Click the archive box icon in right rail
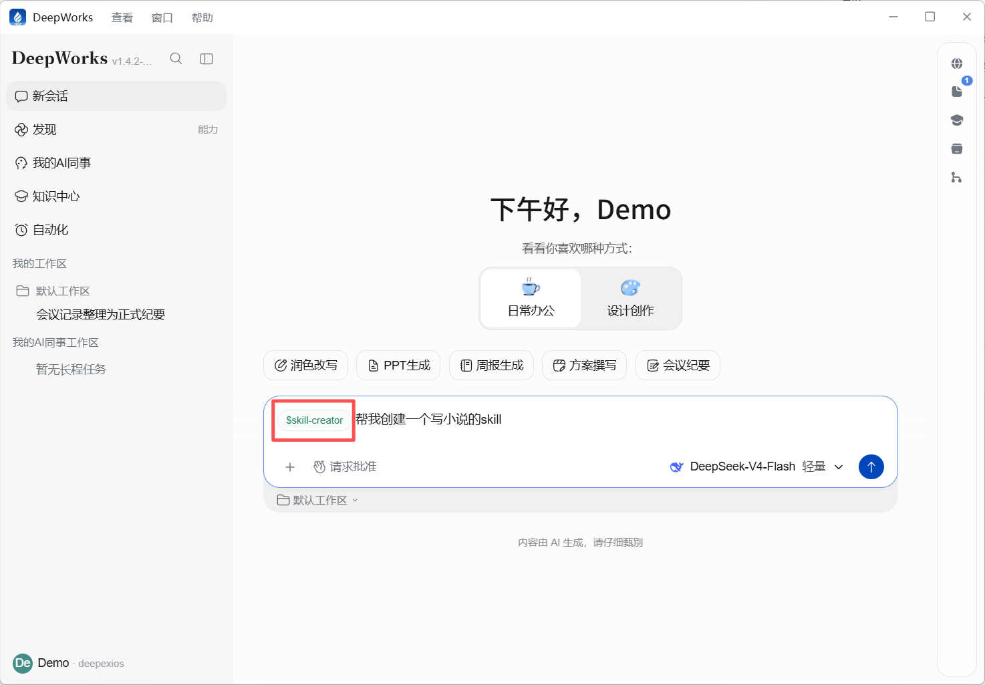Viewport: 985px width, 685px height. (957, 148)
